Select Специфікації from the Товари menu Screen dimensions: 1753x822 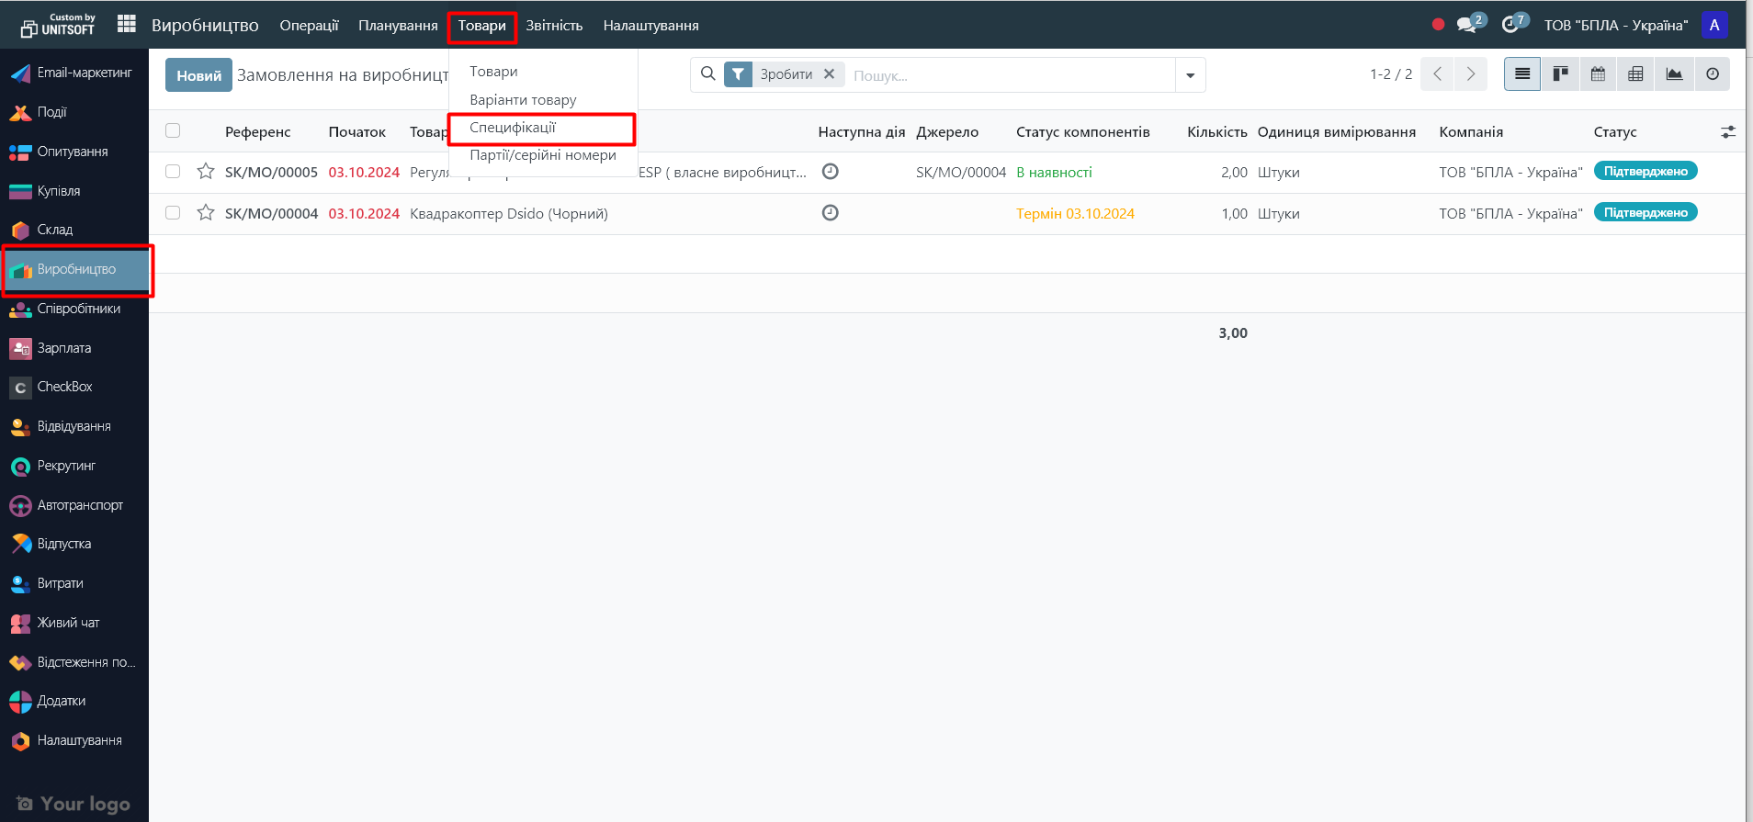[513, 128]
